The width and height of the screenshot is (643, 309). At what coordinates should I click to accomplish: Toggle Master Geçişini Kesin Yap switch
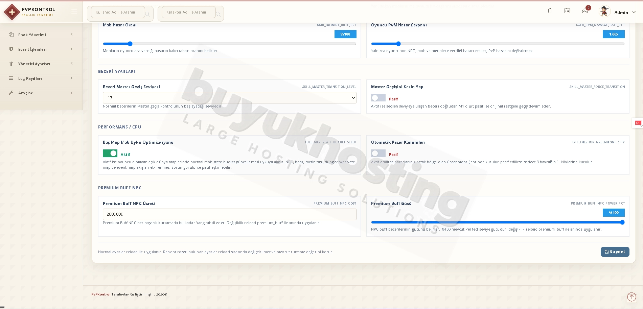click(x=378, y=98)
